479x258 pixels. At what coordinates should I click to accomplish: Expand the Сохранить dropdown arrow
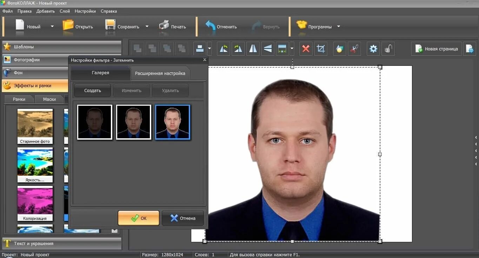pos(147,27)
